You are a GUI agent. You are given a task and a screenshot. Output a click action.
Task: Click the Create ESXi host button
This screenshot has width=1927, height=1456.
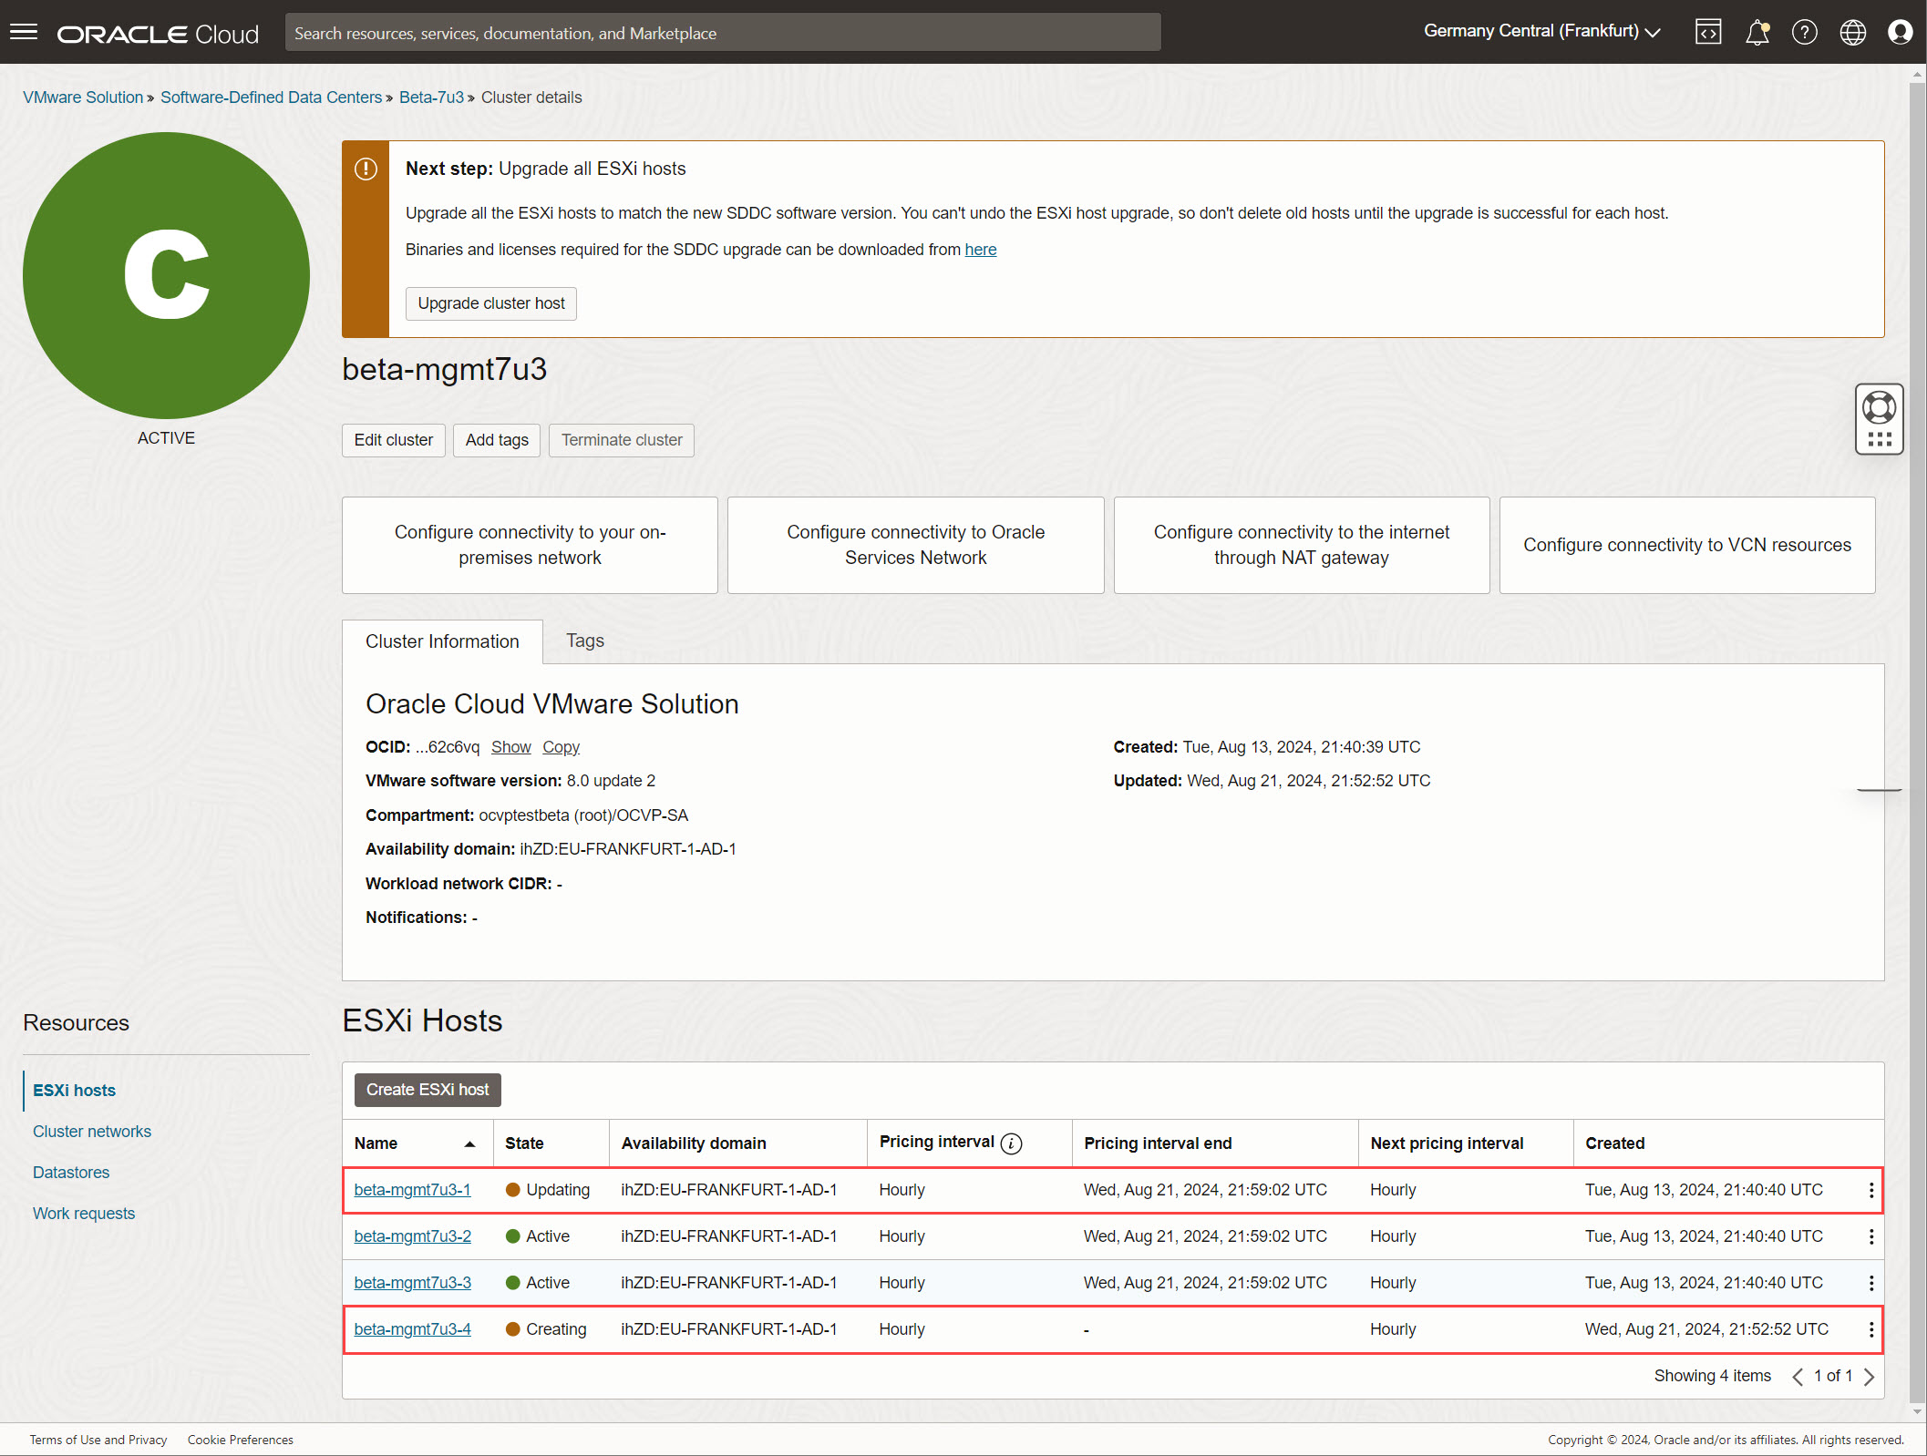[x=427, y=1090]
